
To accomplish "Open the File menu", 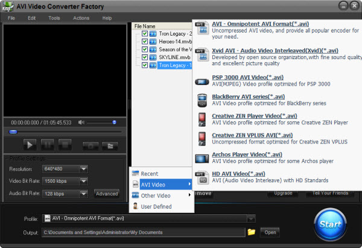I will point(11,18).
